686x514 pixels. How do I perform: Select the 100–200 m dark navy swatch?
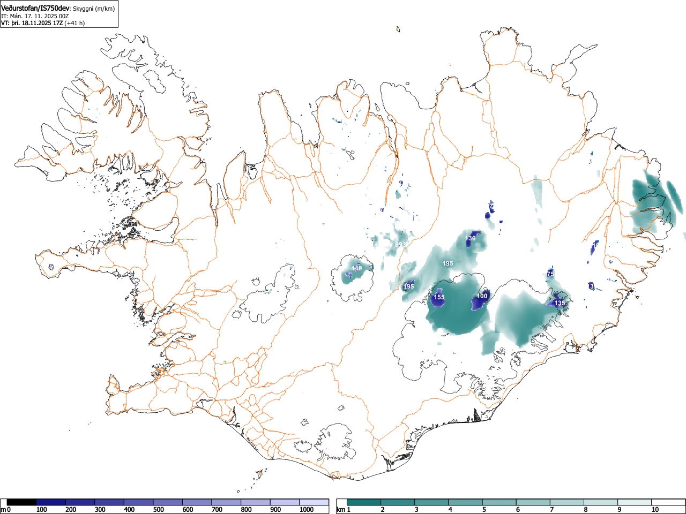(x=51, y=502)
